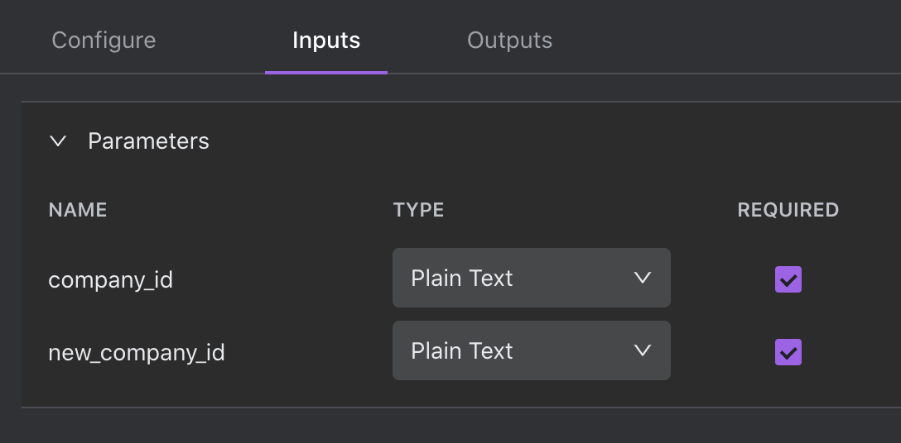Click the NAME column header
901x443 pixels.
(78, 210)
